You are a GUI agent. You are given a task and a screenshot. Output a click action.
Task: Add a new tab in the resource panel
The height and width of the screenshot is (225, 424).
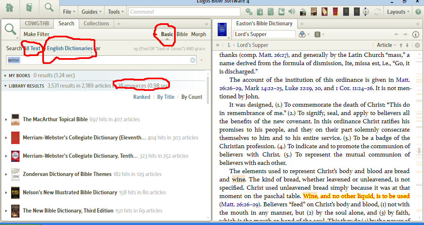(302, 24)
